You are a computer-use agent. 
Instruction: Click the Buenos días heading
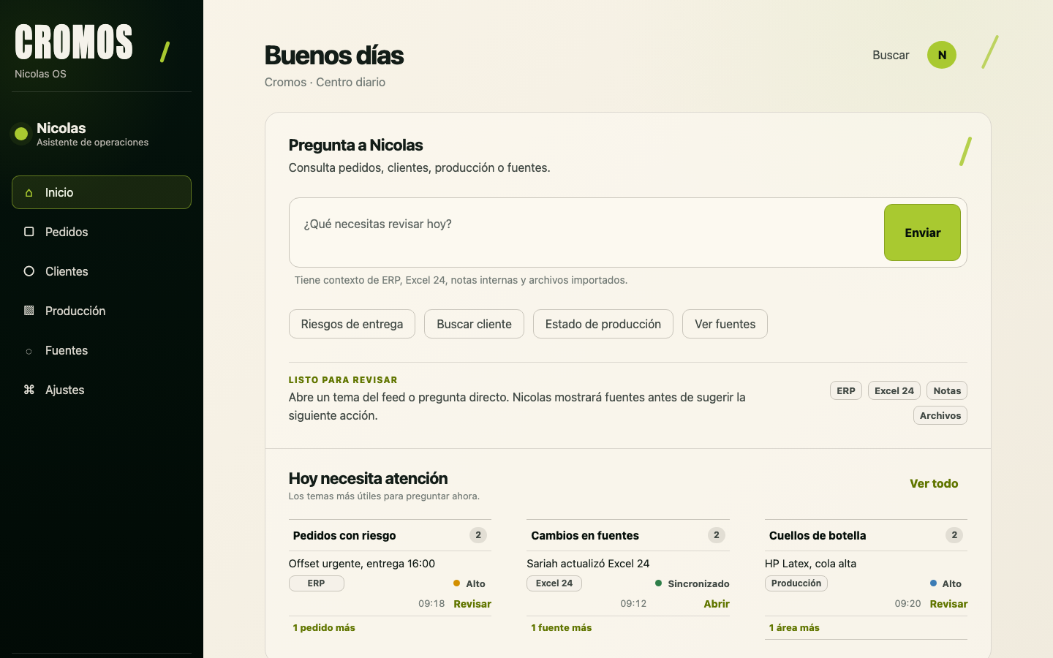pos(334,56)
